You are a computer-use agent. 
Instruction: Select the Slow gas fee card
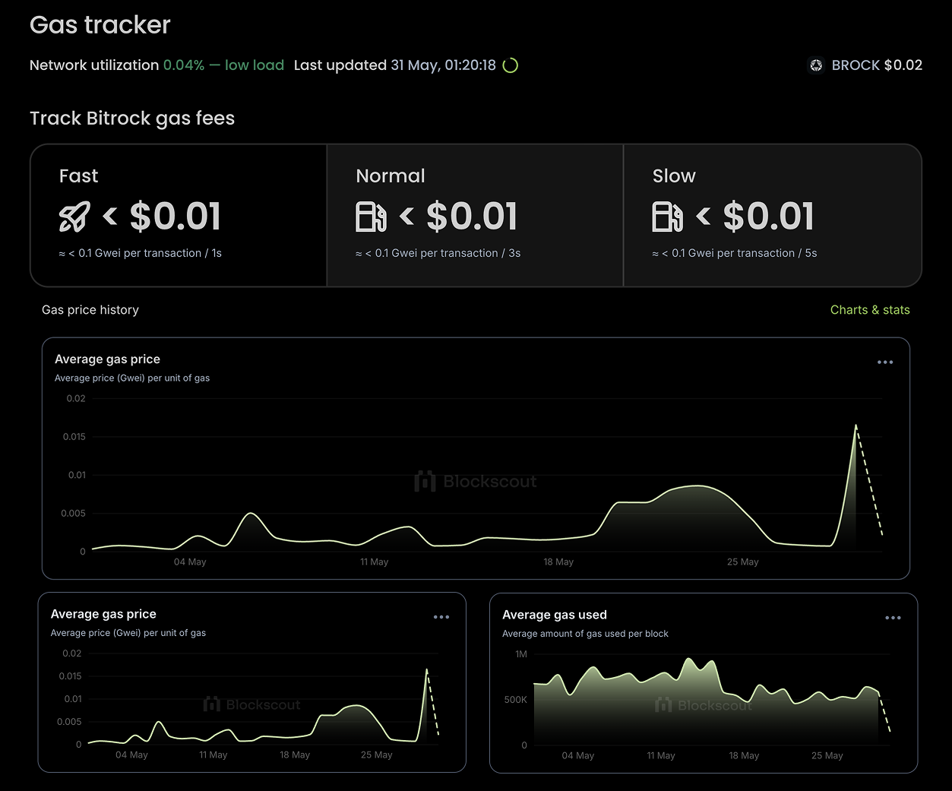pos(772,216)
